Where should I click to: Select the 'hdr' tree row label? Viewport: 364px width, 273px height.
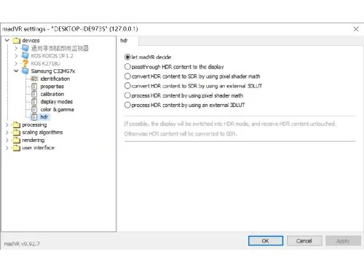pyautogui.click(x=44, y=117)
